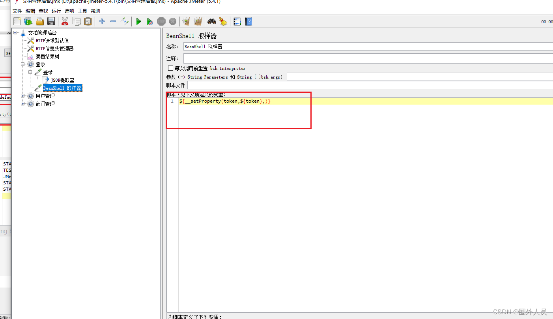Click the New test plan toolbar icon
Screen dimensions: 553x319
[x=17, y=21]
